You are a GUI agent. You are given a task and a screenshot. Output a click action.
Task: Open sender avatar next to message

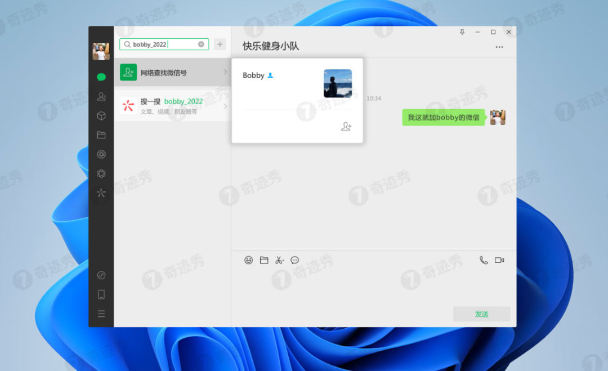[x=498, y=117]
